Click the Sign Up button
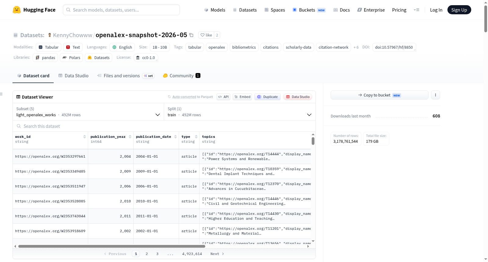 (459, 10)
